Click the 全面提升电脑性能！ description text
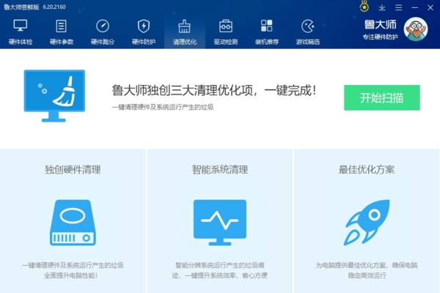Image resolution: width=440 pixels, height=293 pixels. 70,275
